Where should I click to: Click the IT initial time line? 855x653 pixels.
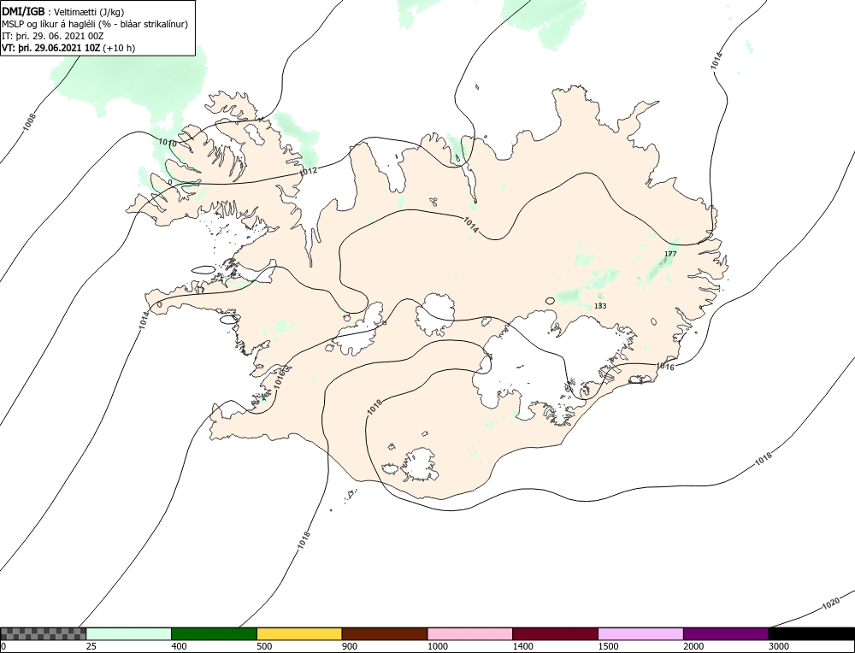(53, 36)
